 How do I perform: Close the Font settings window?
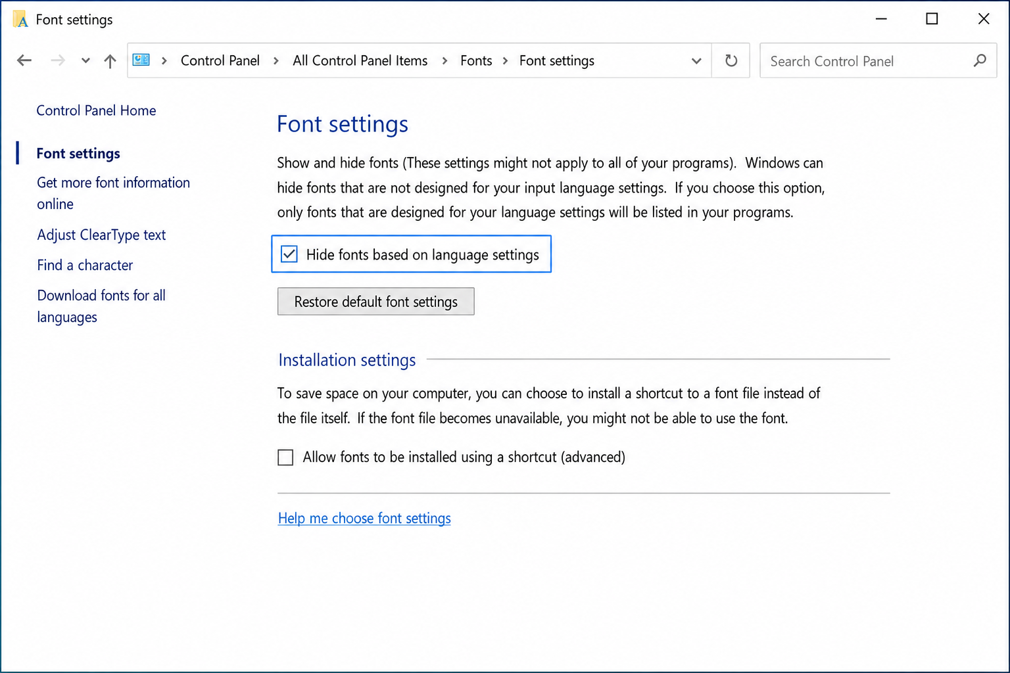pos(983,19)
